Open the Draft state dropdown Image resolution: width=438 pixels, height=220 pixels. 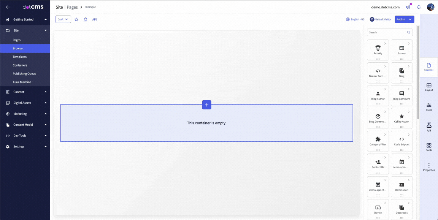pyautogui.click(x=63, y=19)
